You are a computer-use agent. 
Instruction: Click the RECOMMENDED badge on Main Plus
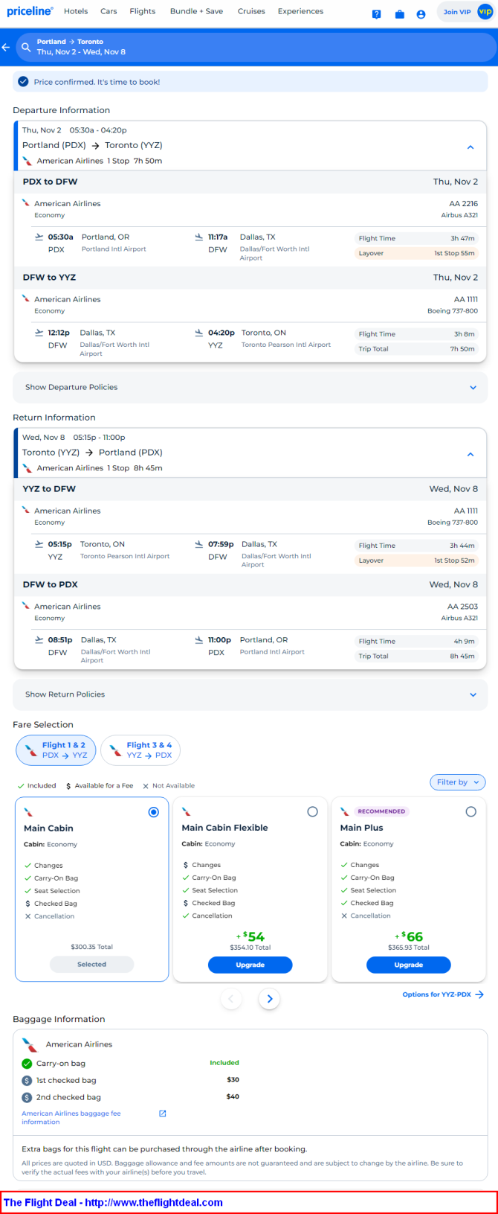381,811
